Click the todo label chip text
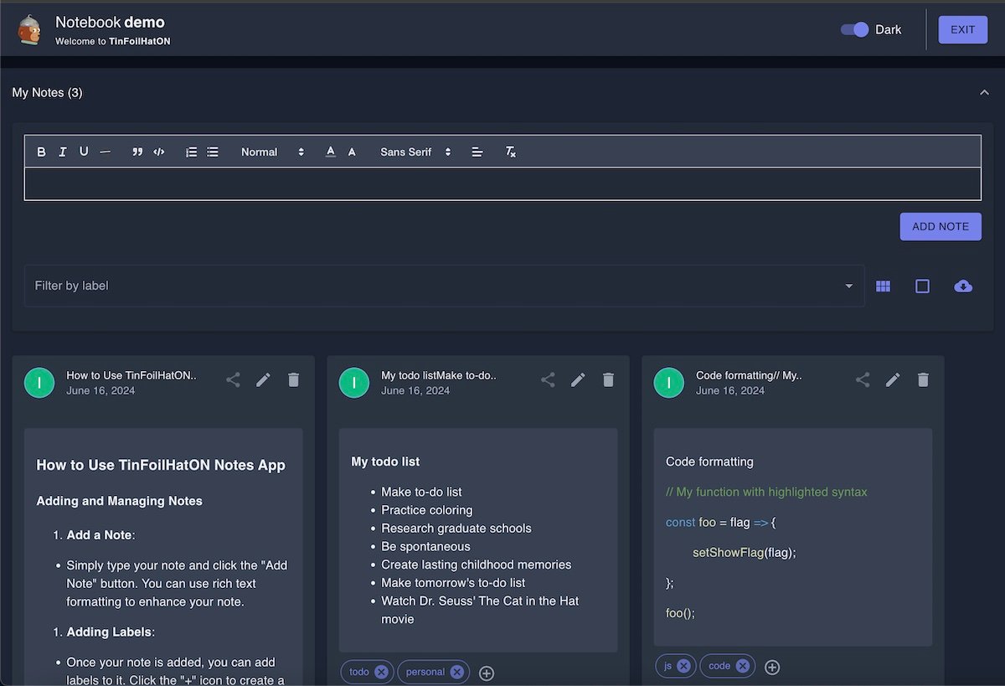The width and height of the screenshot is (1005, 686). click(x=359, y=672)
